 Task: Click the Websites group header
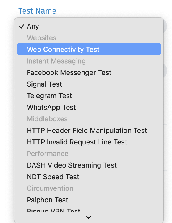[41, 38]
